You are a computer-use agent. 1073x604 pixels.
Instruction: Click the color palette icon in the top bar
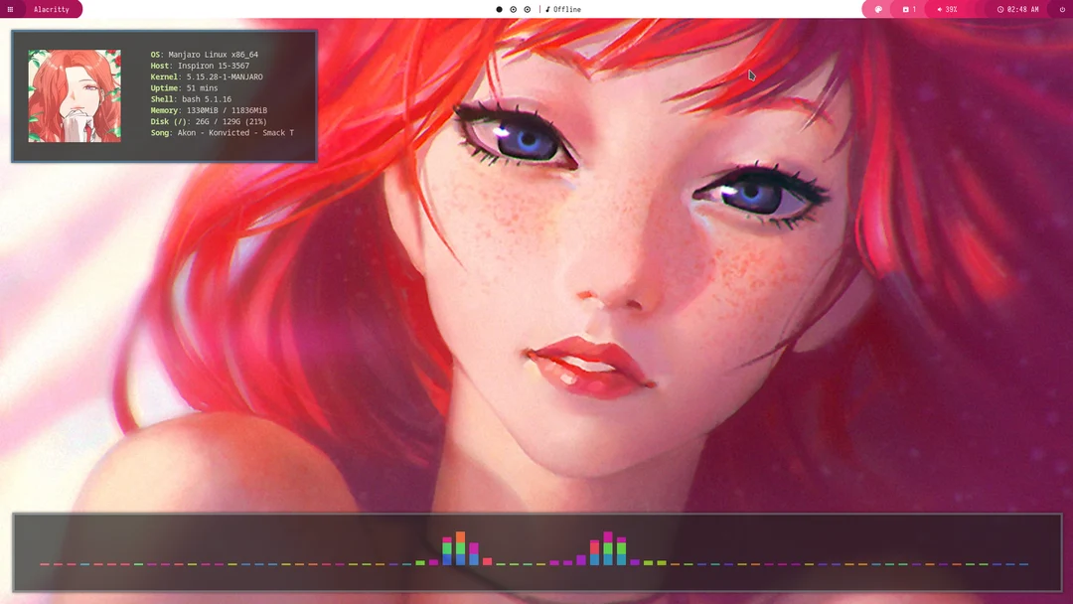point(876,9)
